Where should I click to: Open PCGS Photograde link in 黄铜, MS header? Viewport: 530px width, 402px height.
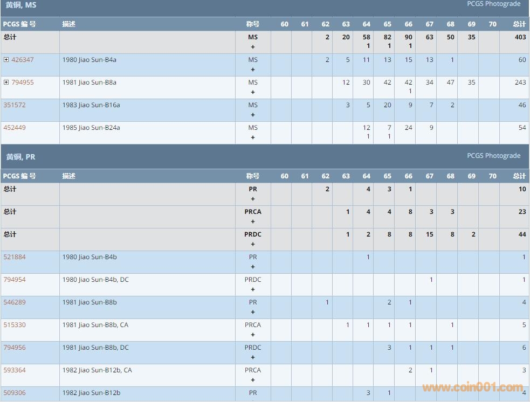[x=493, y=4]
